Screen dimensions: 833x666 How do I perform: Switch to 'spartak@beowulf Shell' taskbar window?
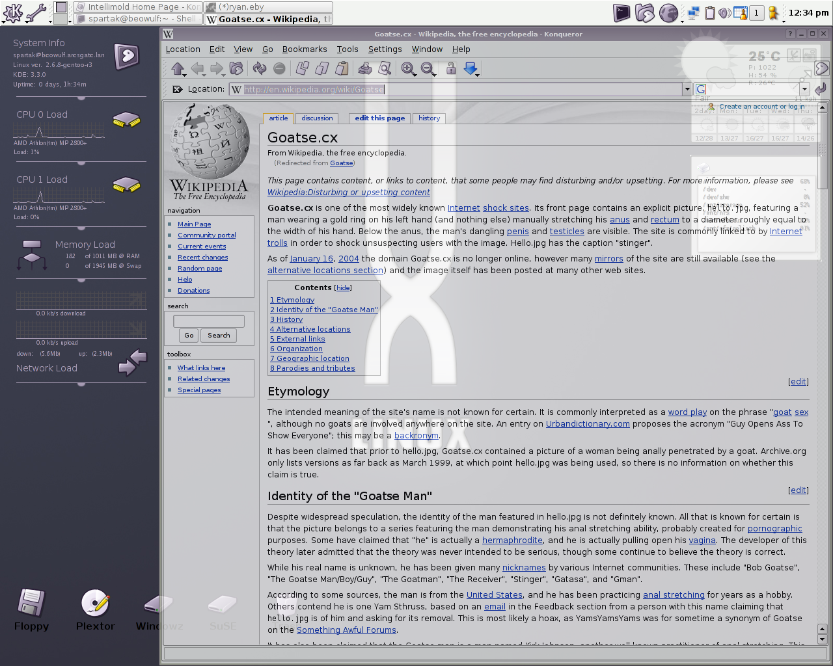click(x=137, y=19)
